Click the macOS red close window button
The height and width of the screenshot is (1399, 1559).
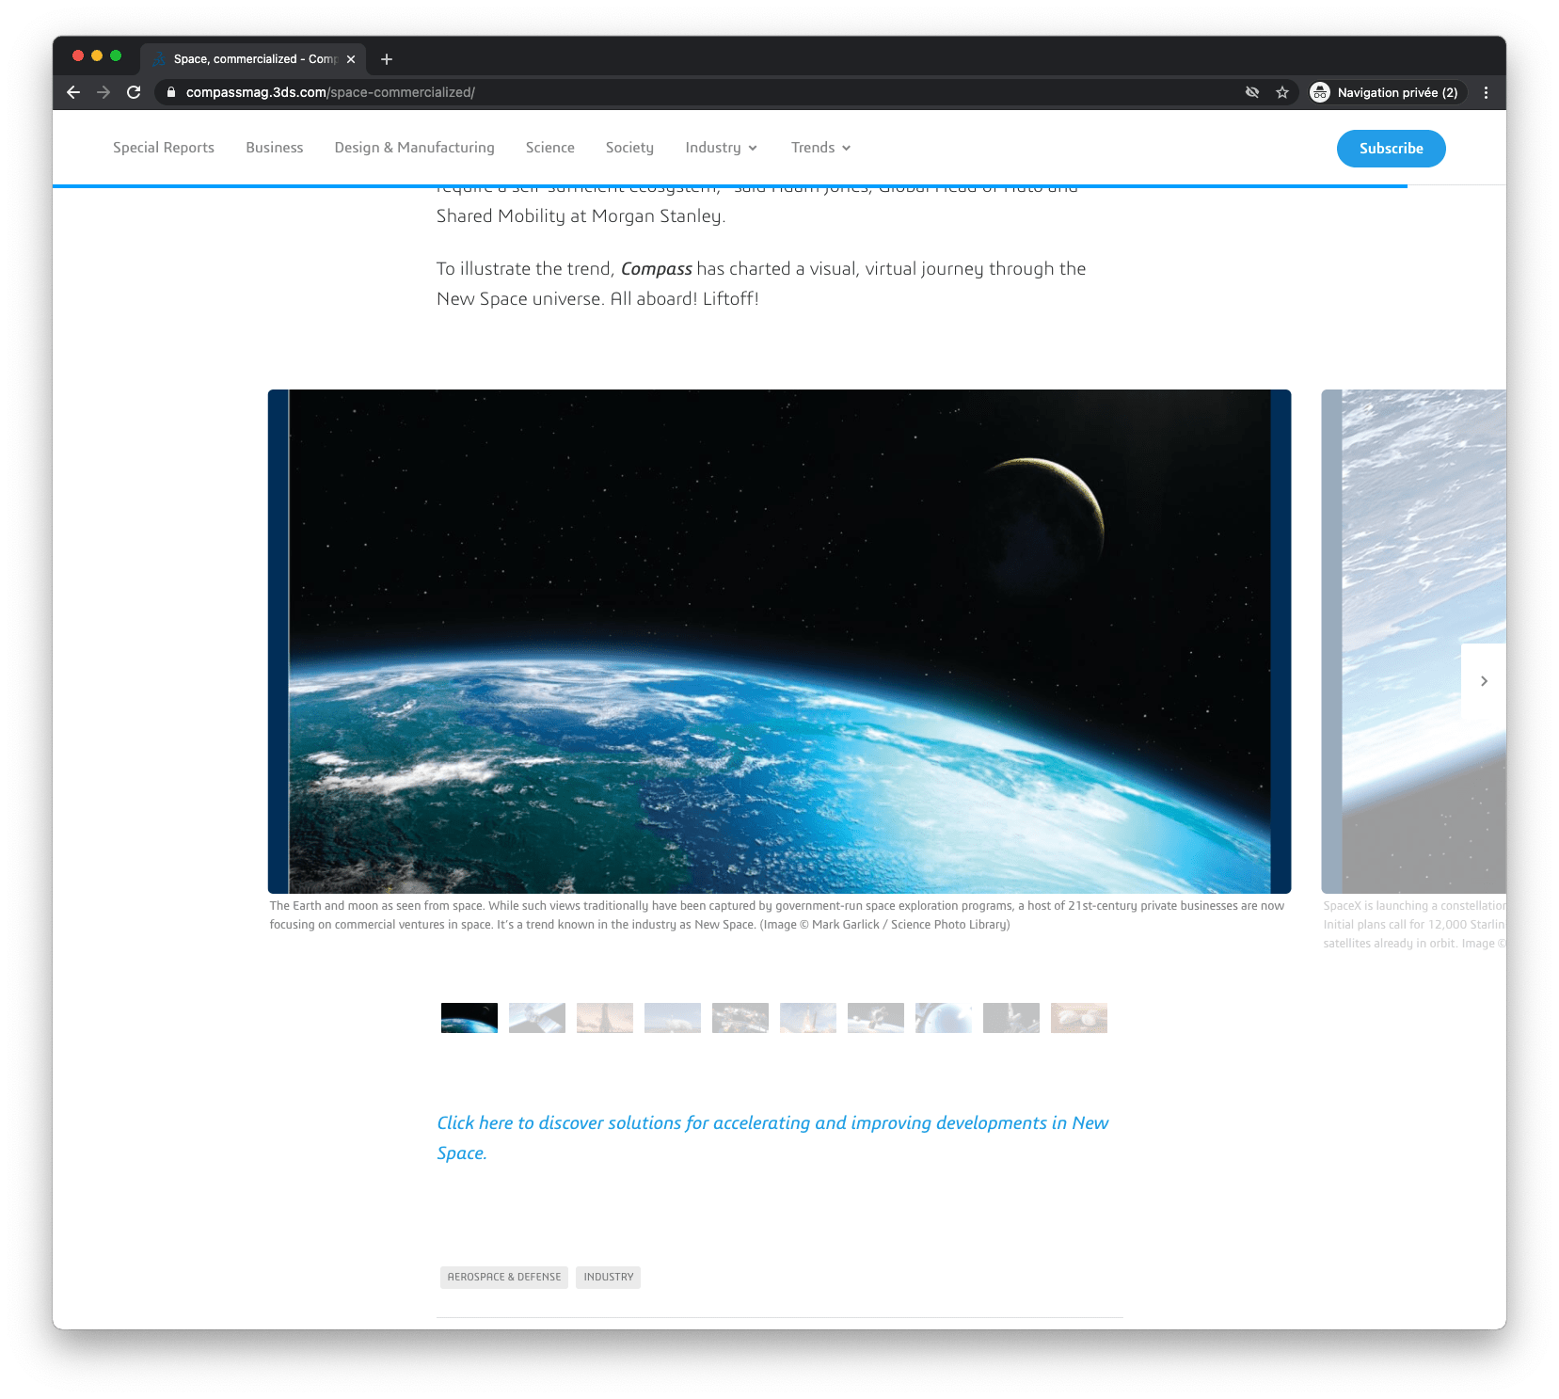click(78, 56)
